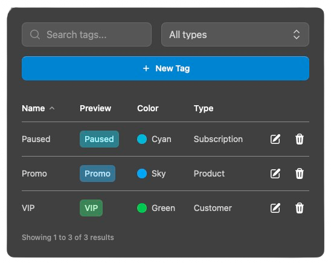Click the Green color dot
The width and height of the screenshot is (331, 263).
click(x=142, y=208)
